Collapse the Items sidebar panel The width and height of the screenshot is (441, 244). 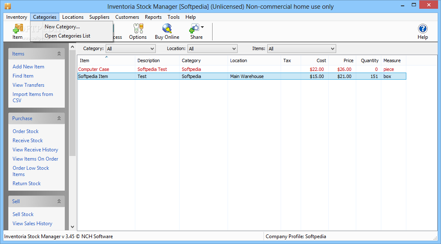tap(59, 54)
